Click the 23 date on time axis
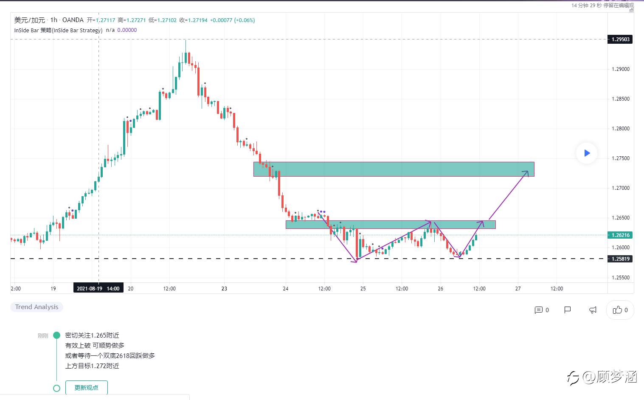Image resolution: width=644 pixels, height=400 pixels. (224, 289)
